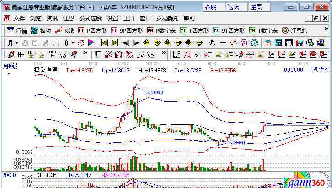This screenshot has height=188, width=332.
Task: Open the P数字表 number table
Action: (x=161, y=31)
